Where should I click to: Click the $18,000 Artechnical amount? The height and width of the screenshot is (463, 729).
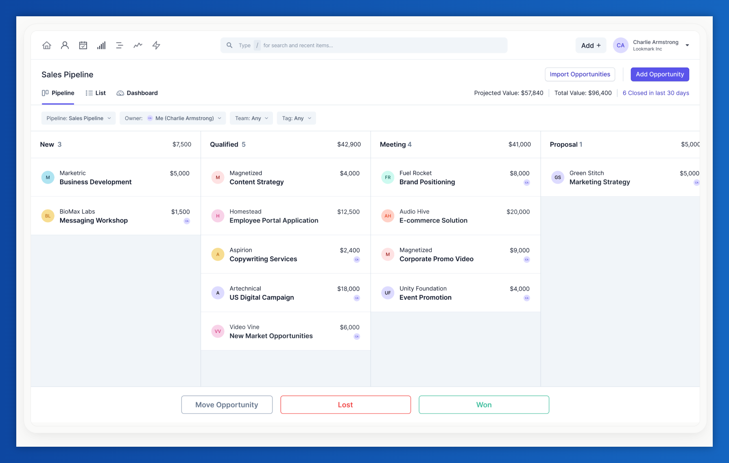348,289
